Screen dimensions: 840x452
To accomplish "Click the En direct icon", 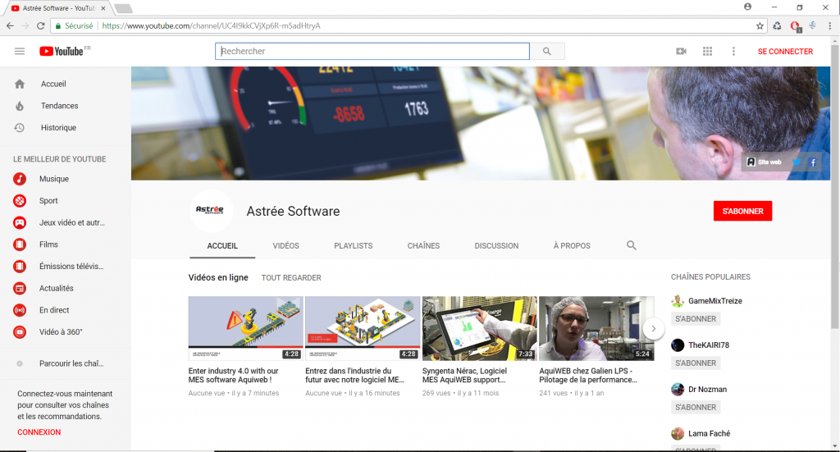I will point(20,310).
